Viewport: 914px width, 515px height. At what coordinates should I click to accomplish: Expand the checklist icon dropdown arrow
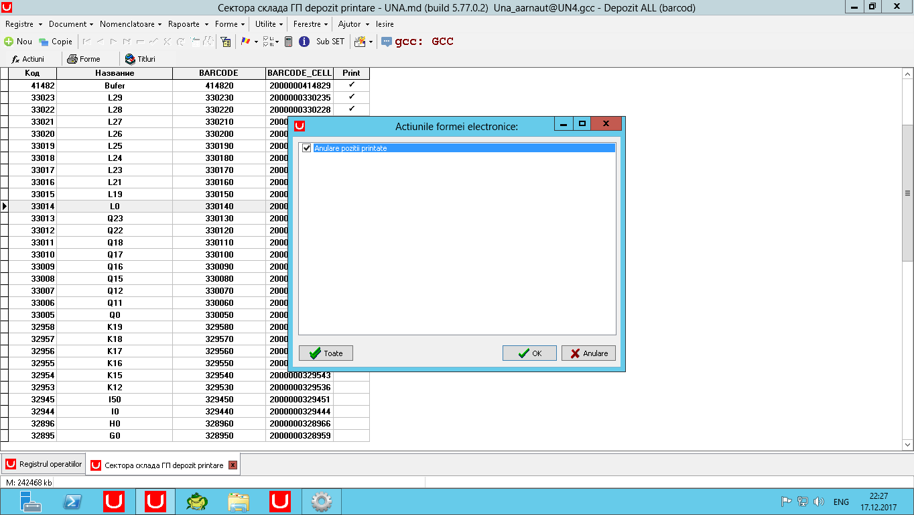coord(277,42)
